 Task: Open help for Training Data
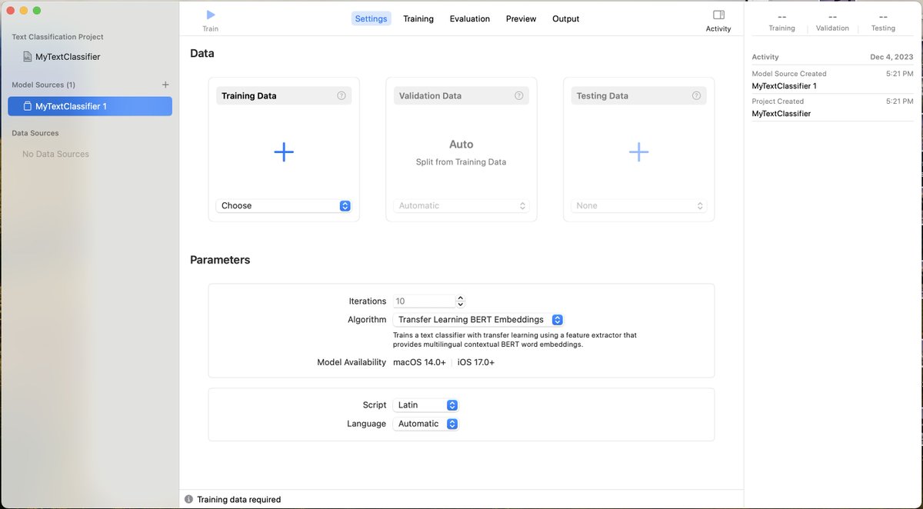342,96
